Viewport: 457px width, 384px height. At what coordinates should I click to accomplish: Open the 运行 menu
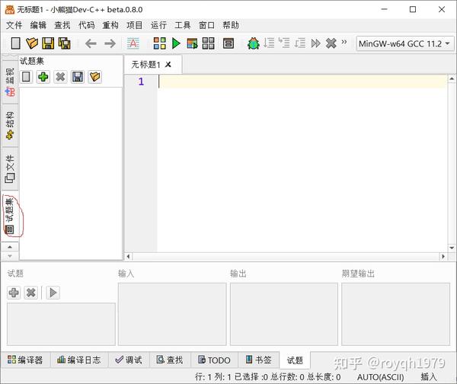pyautogui.click(x=158, y=25)
